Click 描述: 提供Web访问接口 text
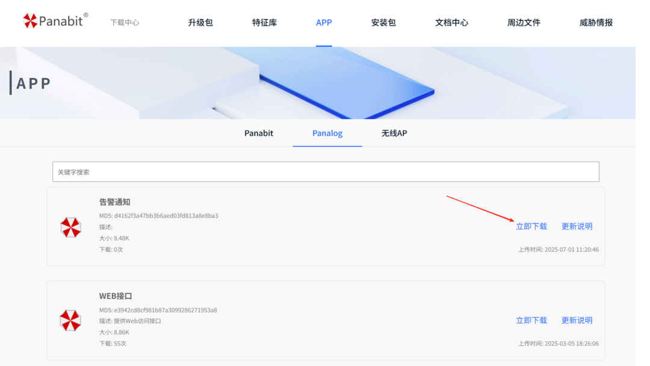 coord(130,321)
